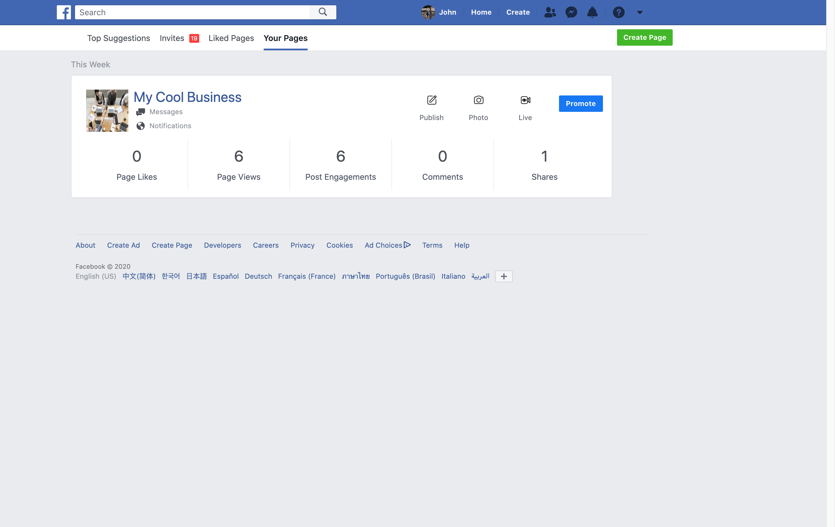Screen dimensions: 835x527
Task: Click the Create Page green button
Action: coord(644,37)
